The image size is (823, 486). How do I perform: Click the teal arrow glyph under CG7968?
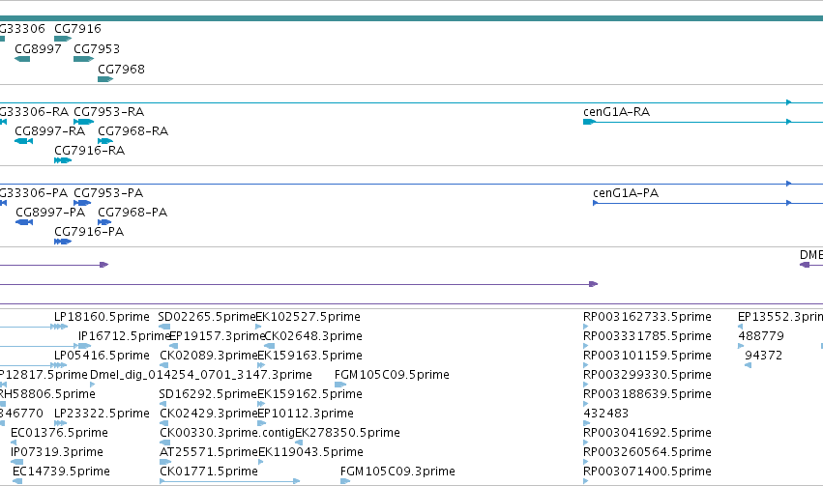tap(105, 79)
